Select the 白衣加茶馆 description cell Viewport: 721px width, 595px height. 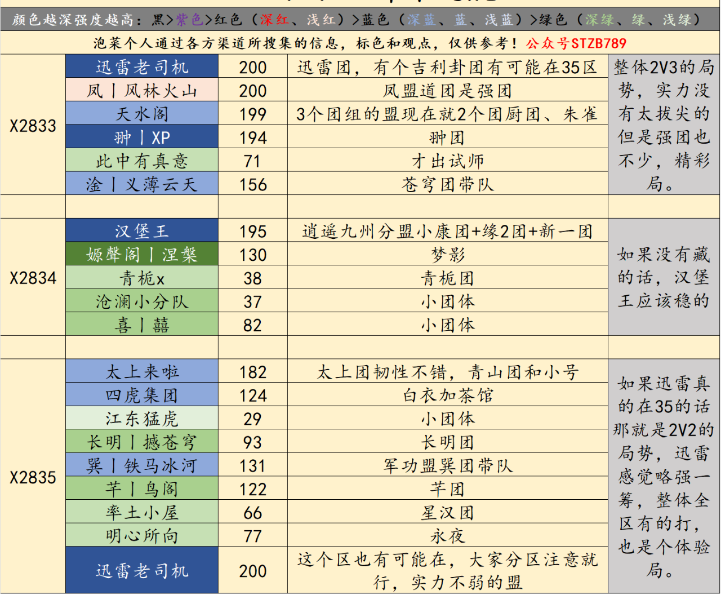[448, 395]
